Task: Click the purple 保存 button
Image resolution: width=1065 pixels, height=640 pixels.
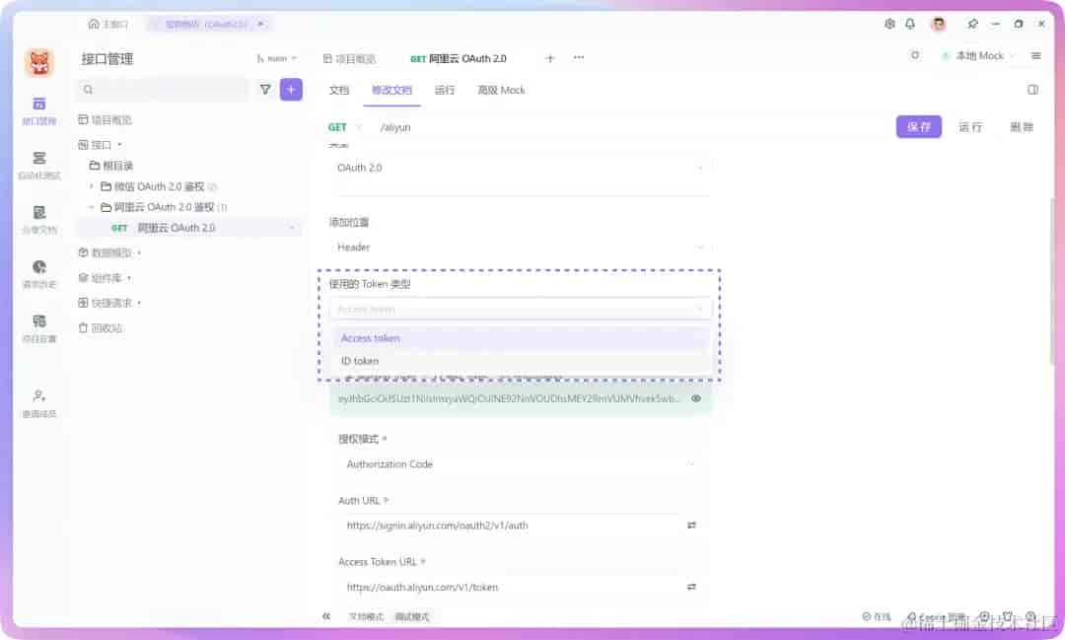Action: pos(918,126)
